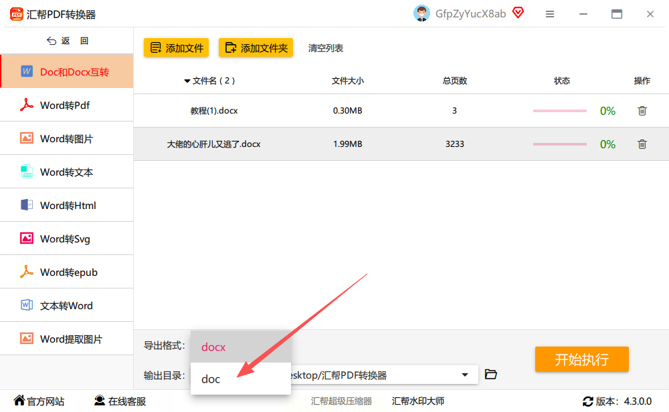Click the version refresh icon
Viewport: 669px width, 412px height.
point(588,401)
